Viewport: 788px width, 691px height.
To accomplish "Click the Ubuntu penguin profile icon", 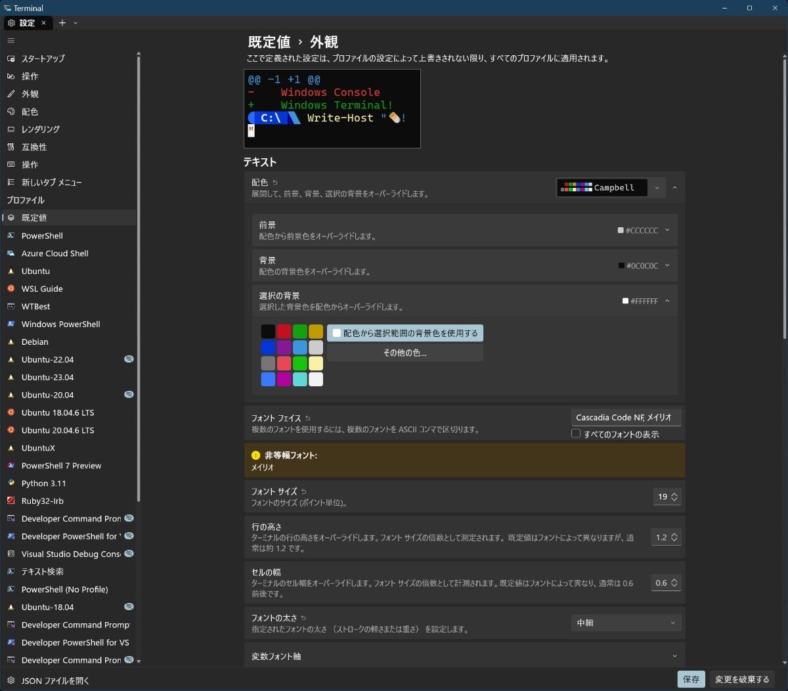I will tap(11, 271).
